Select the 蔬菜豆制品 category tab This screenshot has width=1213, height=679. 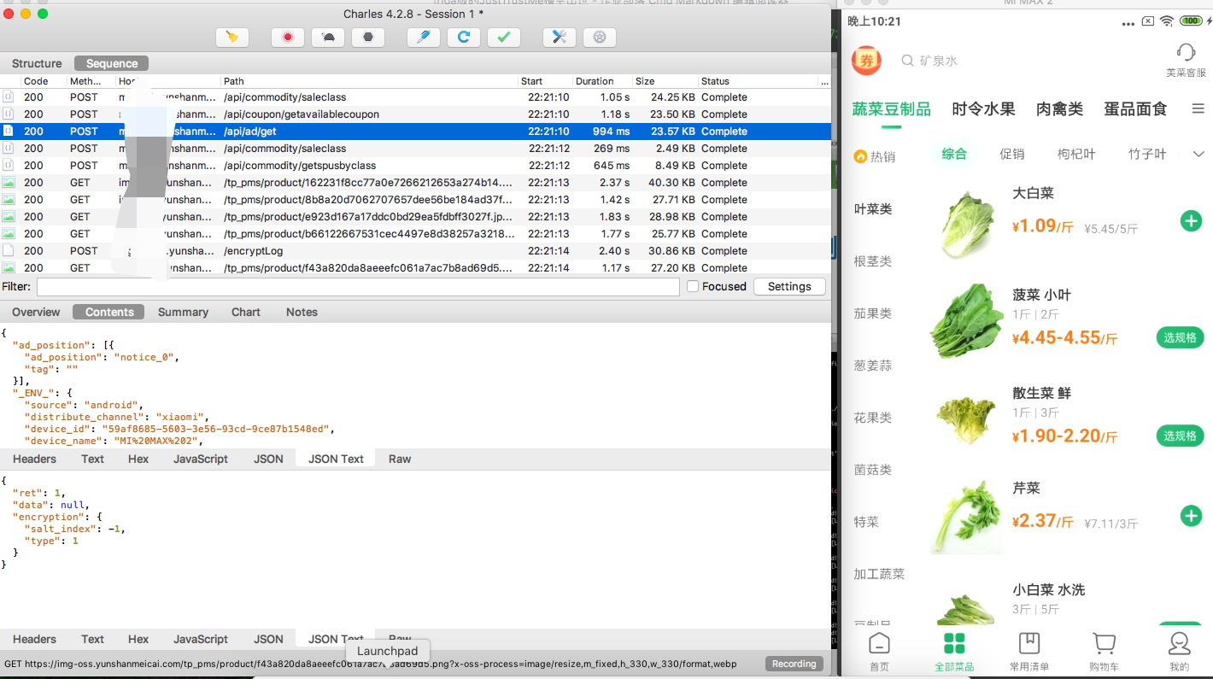[x=891, y=108]
